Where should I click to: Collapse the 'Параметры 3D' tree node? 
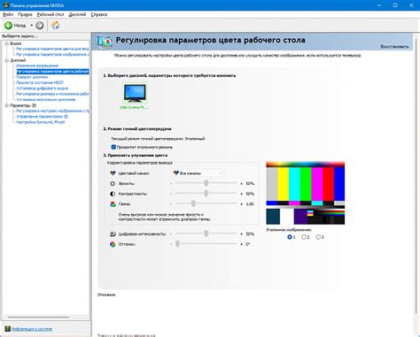[x=6, y=105]
